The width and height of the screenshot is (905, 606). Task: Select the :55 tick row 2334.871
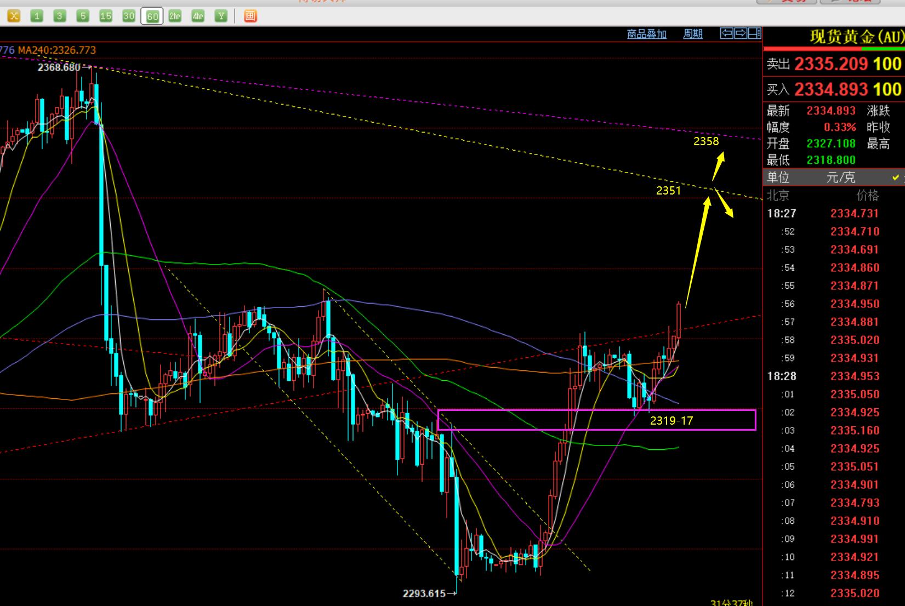(834, 285)
